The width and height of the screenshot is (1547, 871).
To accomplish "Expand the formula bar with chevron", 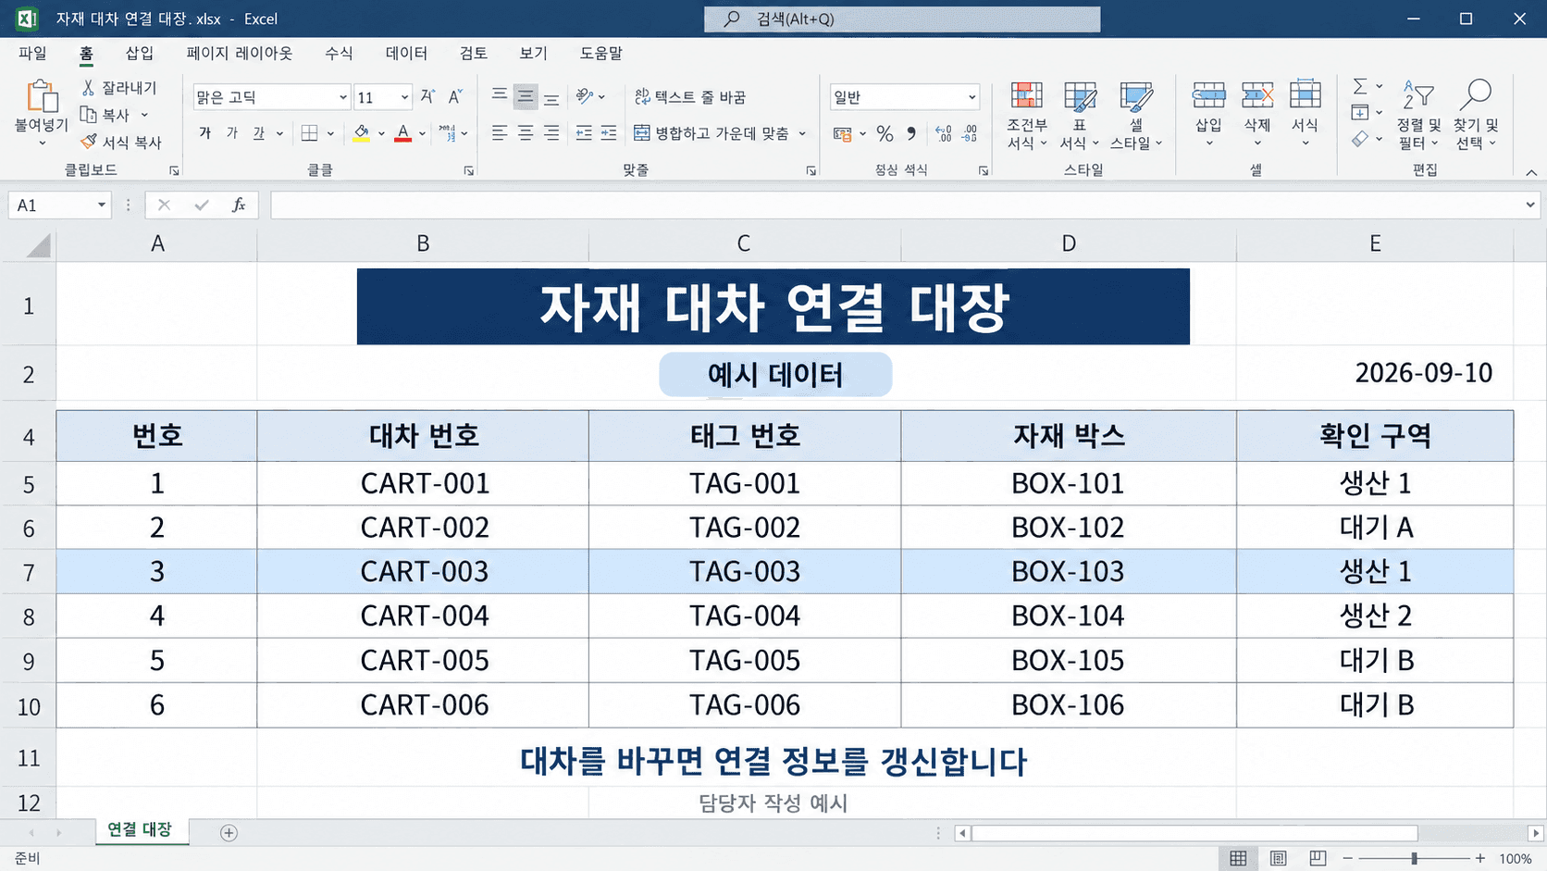I will [x=1530, y=205].
